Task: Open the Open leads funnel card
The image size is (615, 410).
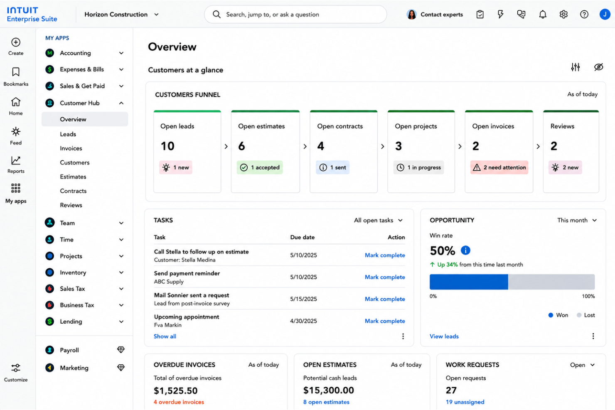Action: [x=187, y=152]
